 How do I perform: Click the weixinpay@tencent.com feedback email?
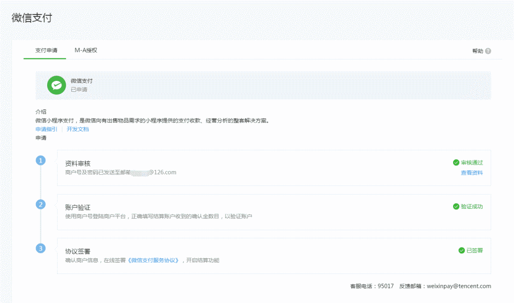tap(459, 286)
